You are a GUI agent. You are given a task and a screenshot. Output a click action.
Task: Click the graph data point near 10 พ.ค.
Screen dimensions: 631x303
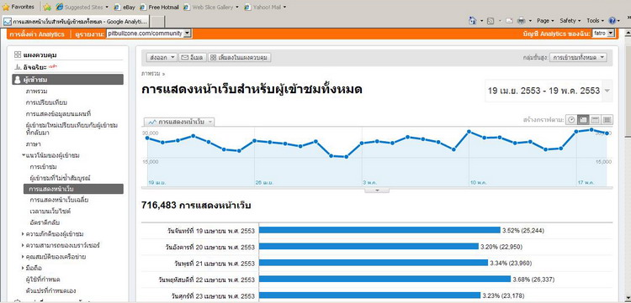[x=469, y=131]
